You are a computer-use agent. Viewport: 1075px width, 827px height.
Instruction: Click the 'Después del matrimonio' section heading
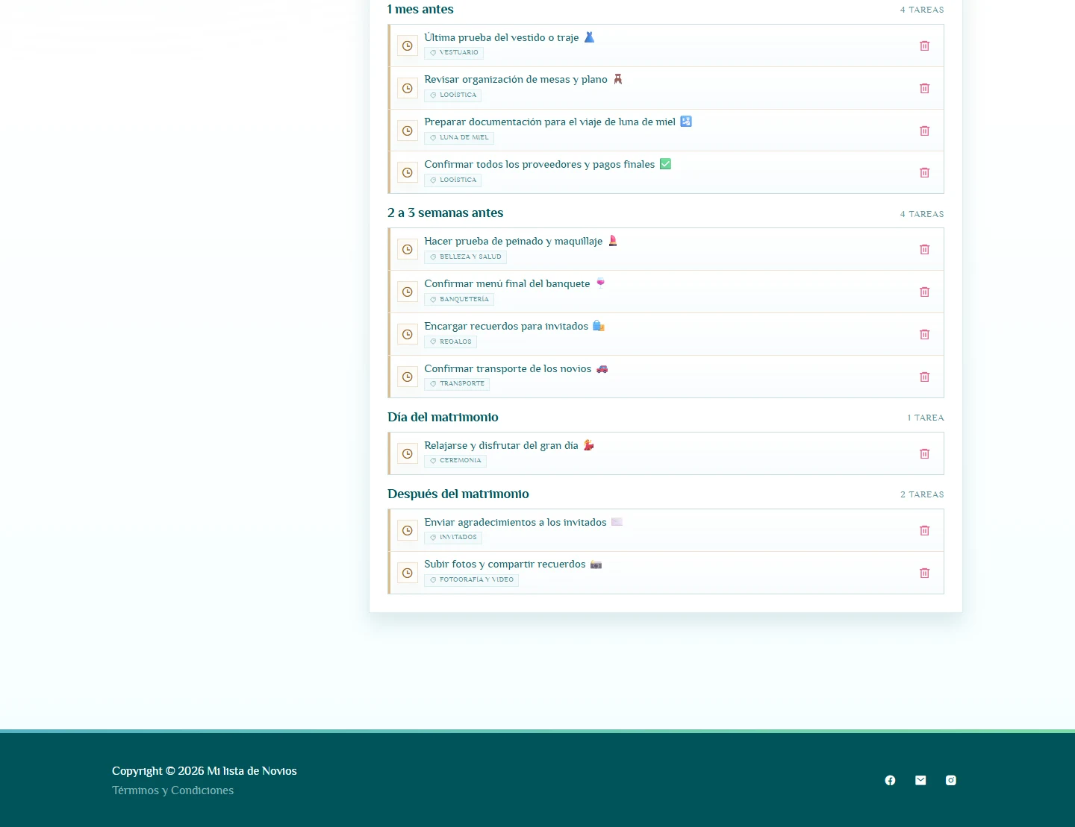(x=458, y=494)
